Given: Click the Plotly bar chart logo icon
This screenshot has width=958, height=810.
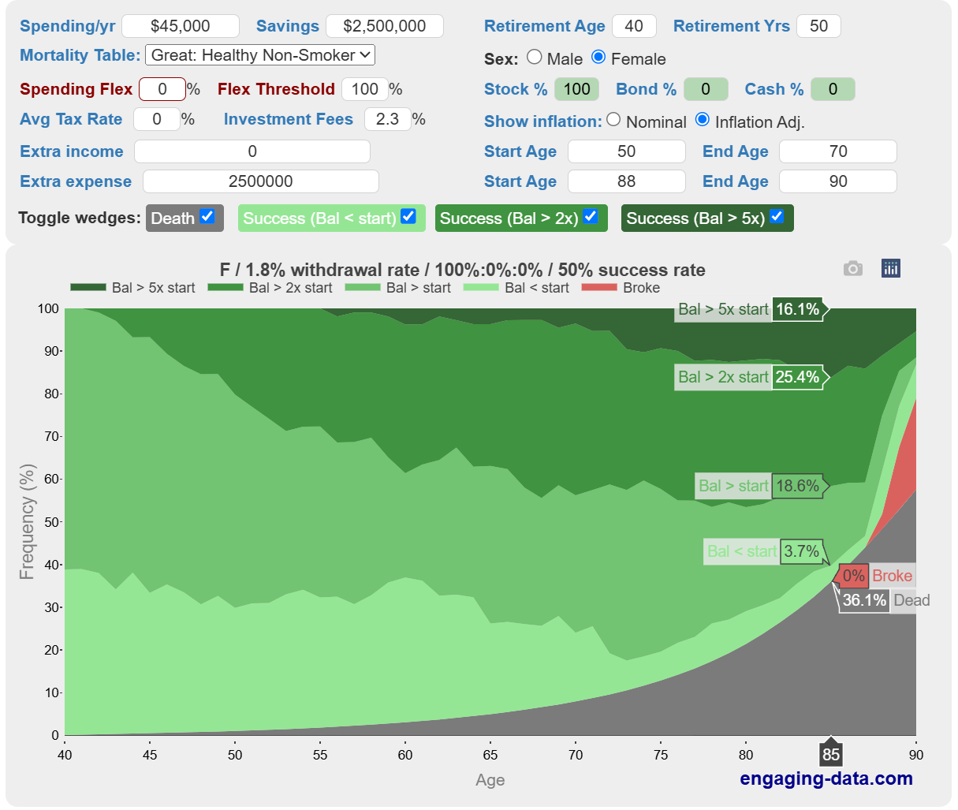Looking at the screenshot, I should (x=891, y=269).
